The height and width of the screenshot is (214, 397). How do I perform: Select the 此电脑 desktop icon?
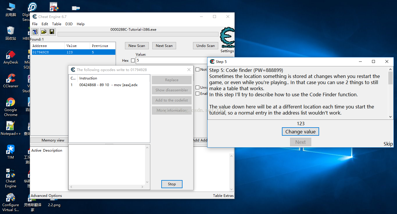[x=11, y=9]
